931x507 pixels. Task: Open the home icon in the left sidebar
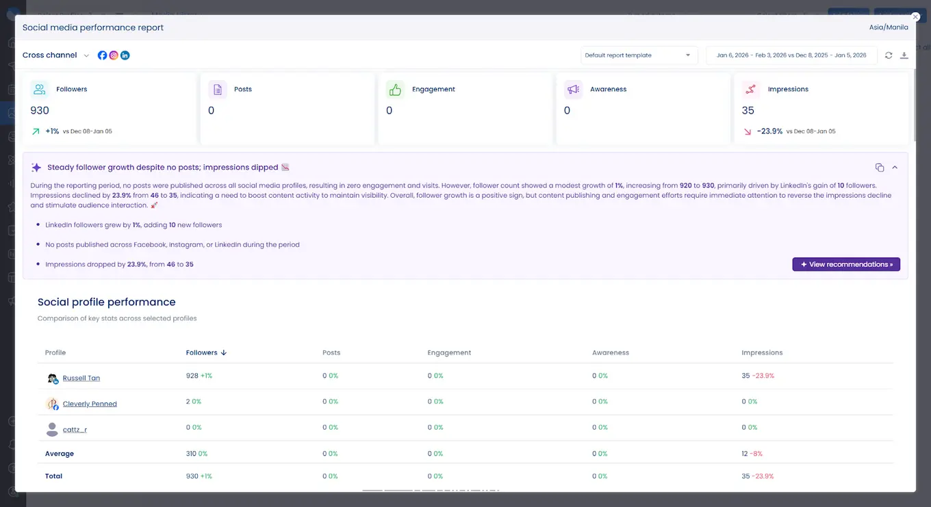tap(12, 42)
